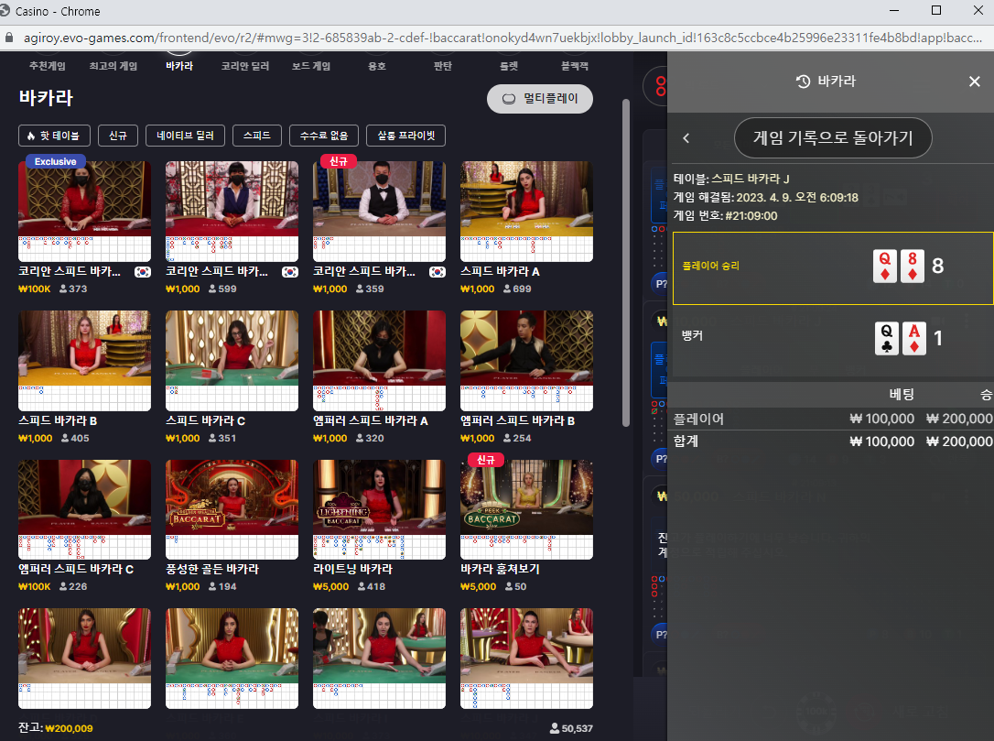This screenshot has width=994, height=741.
Task: Click the Chrome address bar URL
Action: pos(502,38)
